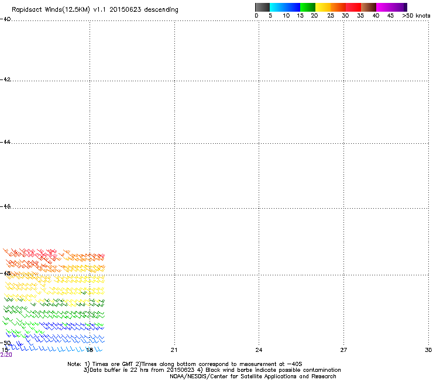Click the "20" label under the color bar
The width and height of the screenshot is (433, 380).
click(314, 16)
